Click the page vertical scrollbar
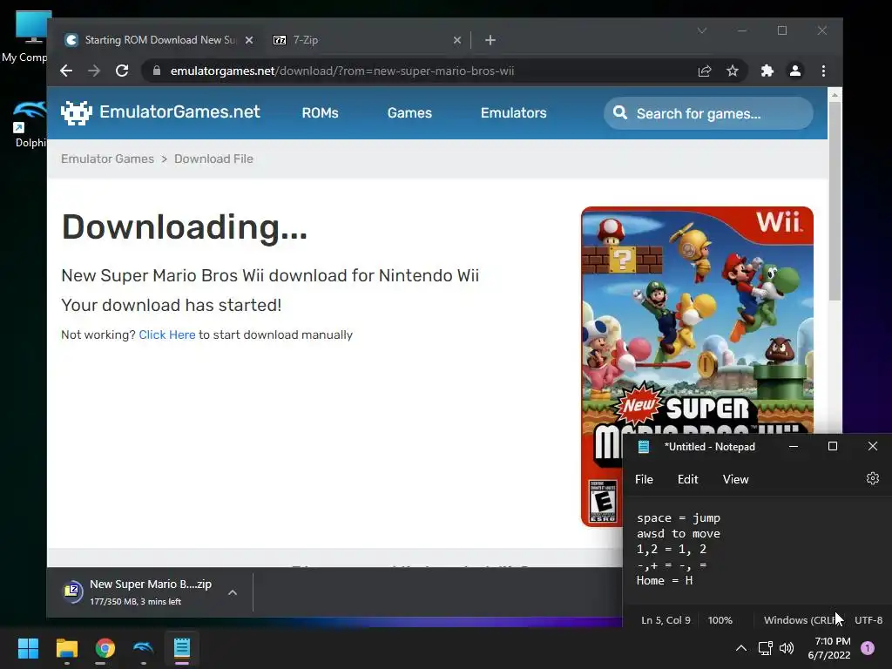Viewport: 892px width, 669px height. (x=835, y=200)
